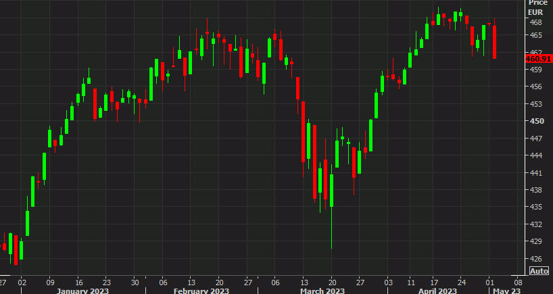
Task: Click the 20 date tick in March
Action: tap(331, 283)
